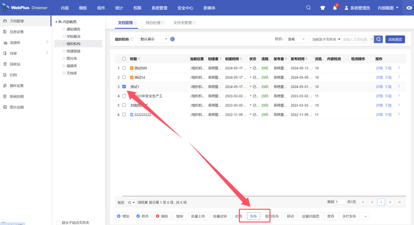The height and width of the screenshot is (225, 414).
Task: Click the 取消发布 button
Action: [x=272, y=216]
